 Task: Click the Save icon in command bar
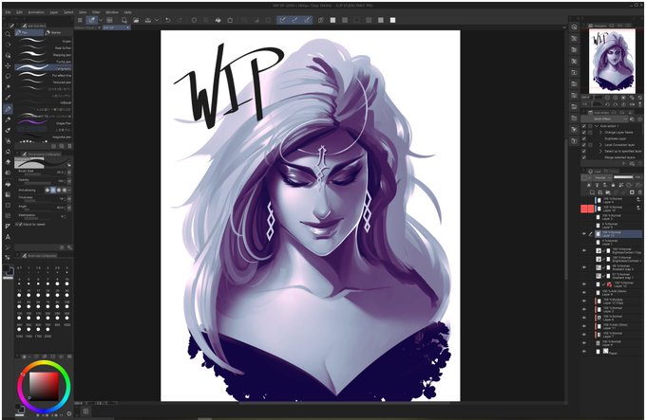click(x=147, y=20)
